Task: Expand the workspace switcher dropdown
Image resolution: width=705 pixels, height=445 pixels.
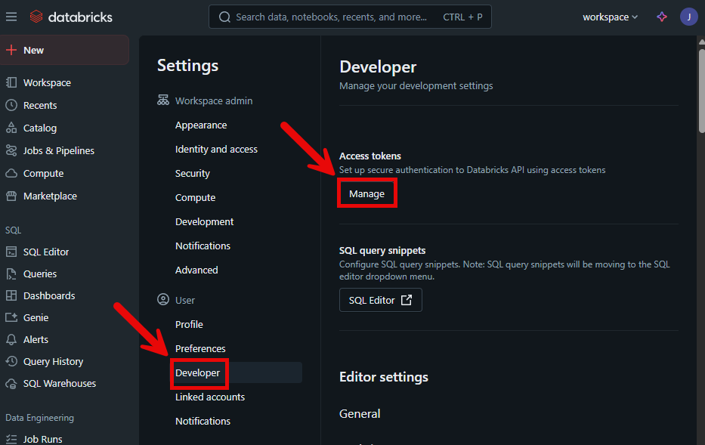Action: point(610,17)
